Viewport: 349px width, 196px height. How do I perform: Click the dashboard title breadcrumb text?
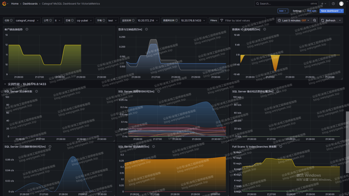[x=71, y=4]
